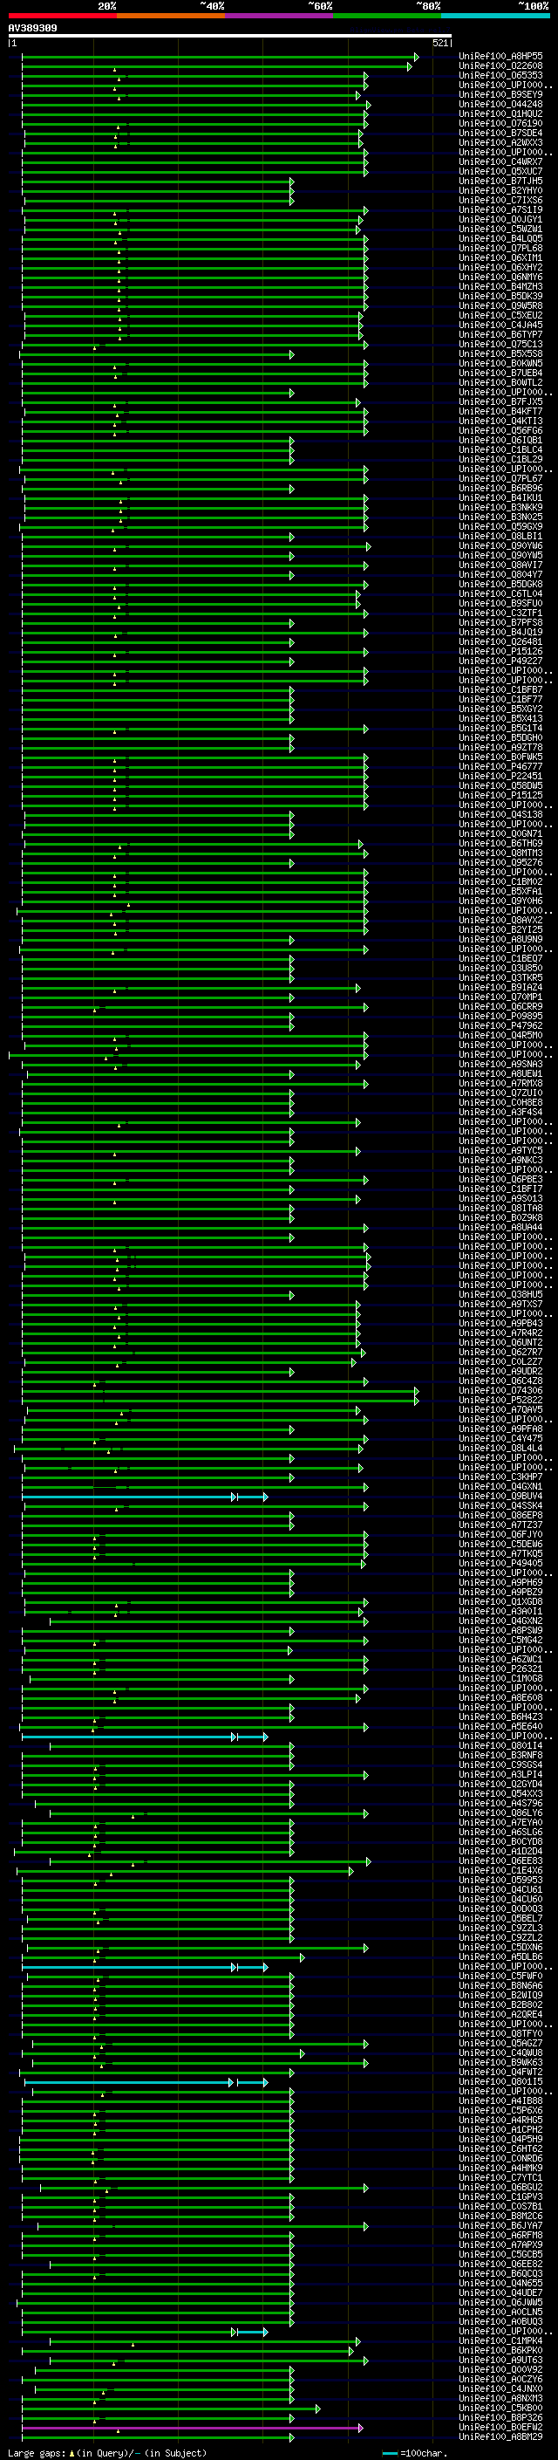Select the UniRef100_P52822 label
Image resolution: width=558 pixels, height=2460 pixels.
pyautogui.click(x=500, y=1400)
